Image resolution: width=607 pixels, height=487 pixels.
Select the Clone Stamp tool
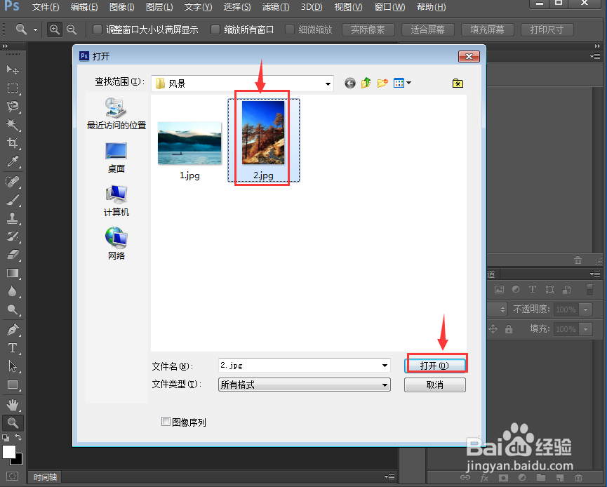(13, 218)
